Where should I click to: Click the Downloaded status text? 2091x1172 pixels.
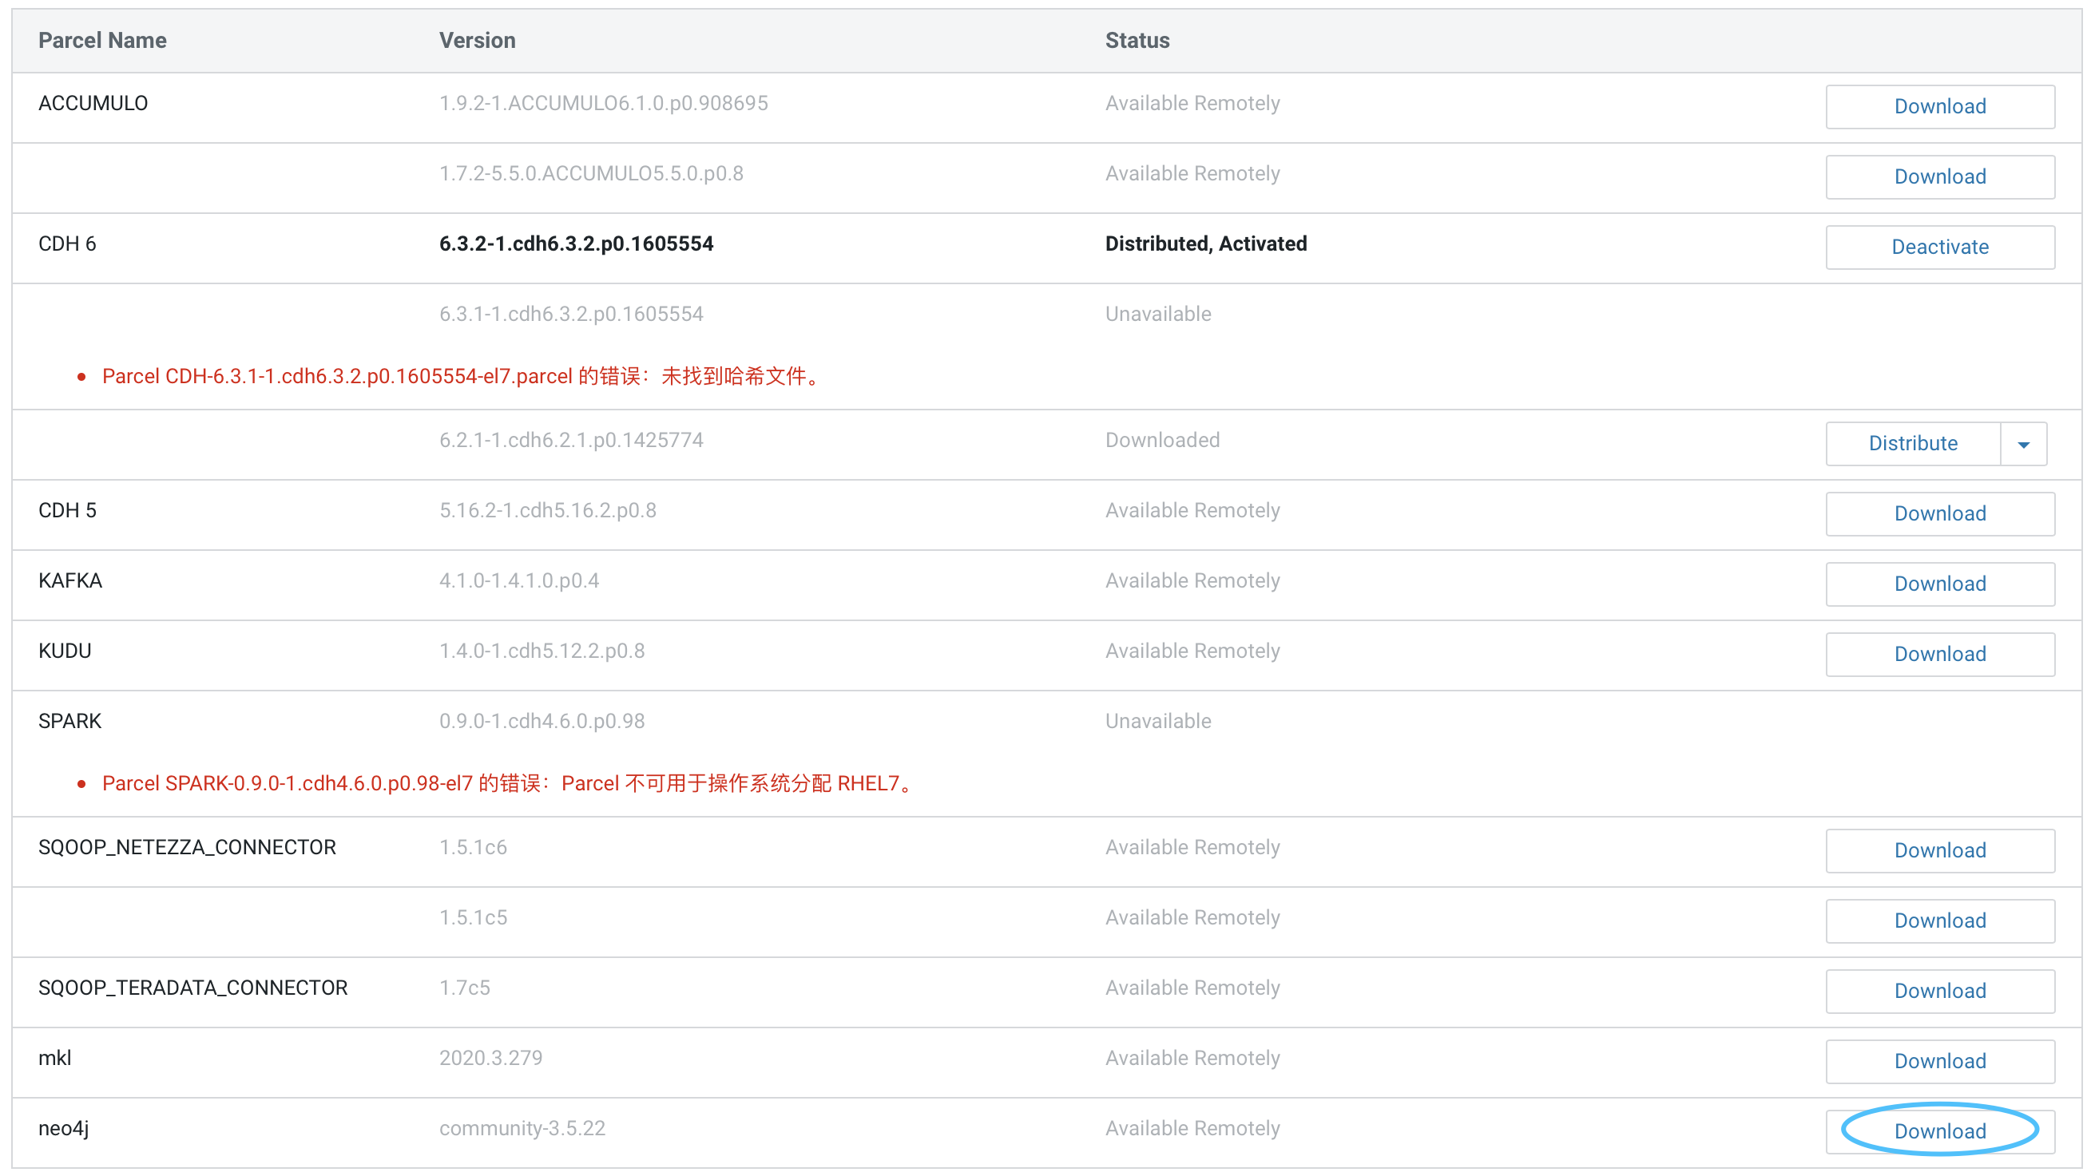[1162, 440]
